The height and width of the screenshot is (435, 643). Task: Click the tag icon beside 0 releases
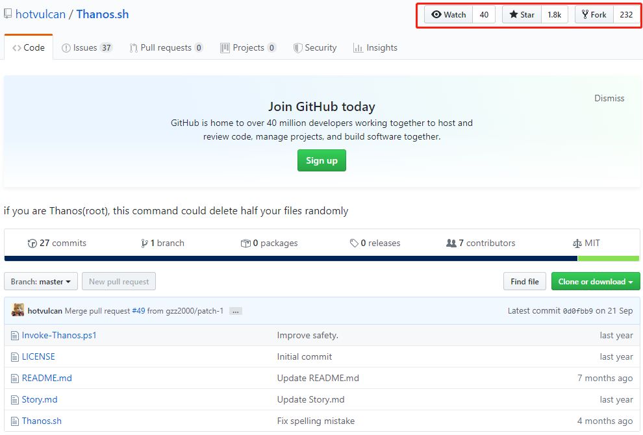354,243
